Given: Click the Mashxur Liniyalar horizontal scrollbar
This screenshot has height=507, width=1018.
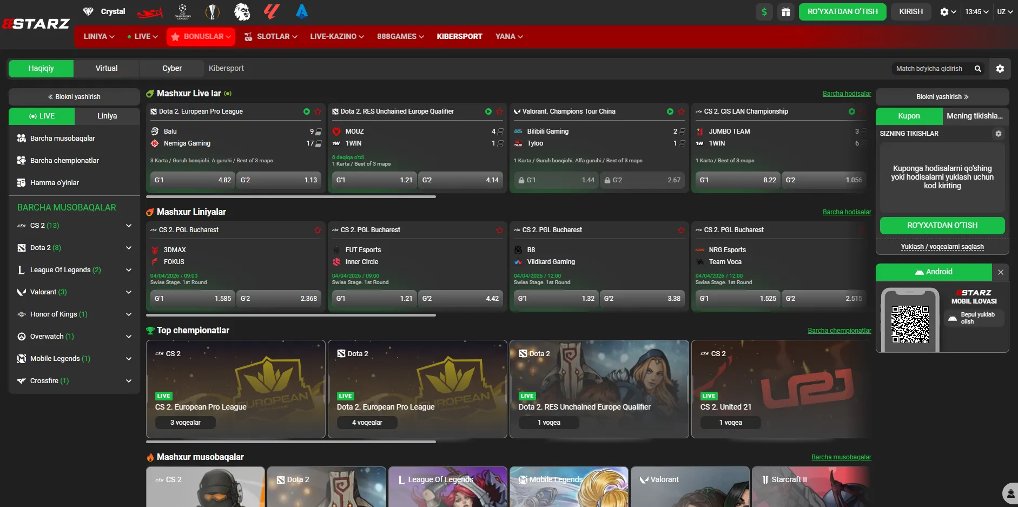Looking at the screenshot, I should point(291,315).
